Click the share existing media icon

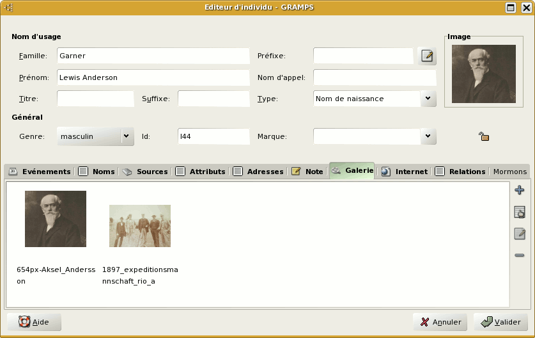pyautogui.click(x=519, y=213)
